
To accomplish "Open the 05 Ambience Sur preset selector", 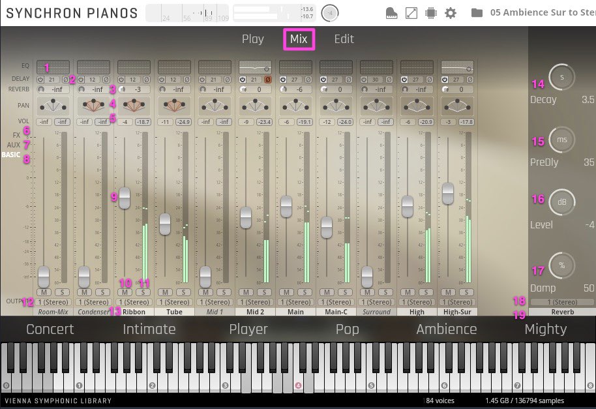I will click(x=543, y=12).
